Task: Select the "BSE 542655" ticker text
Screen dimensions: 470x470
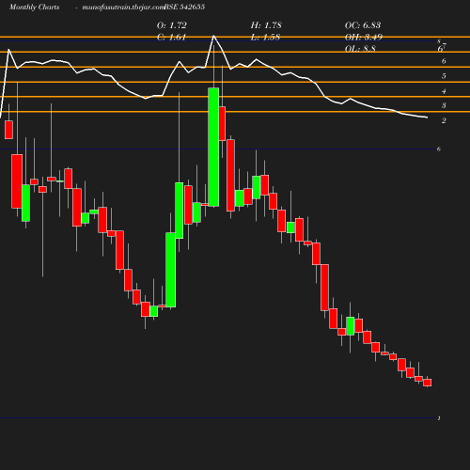Action: pos(184,7)
